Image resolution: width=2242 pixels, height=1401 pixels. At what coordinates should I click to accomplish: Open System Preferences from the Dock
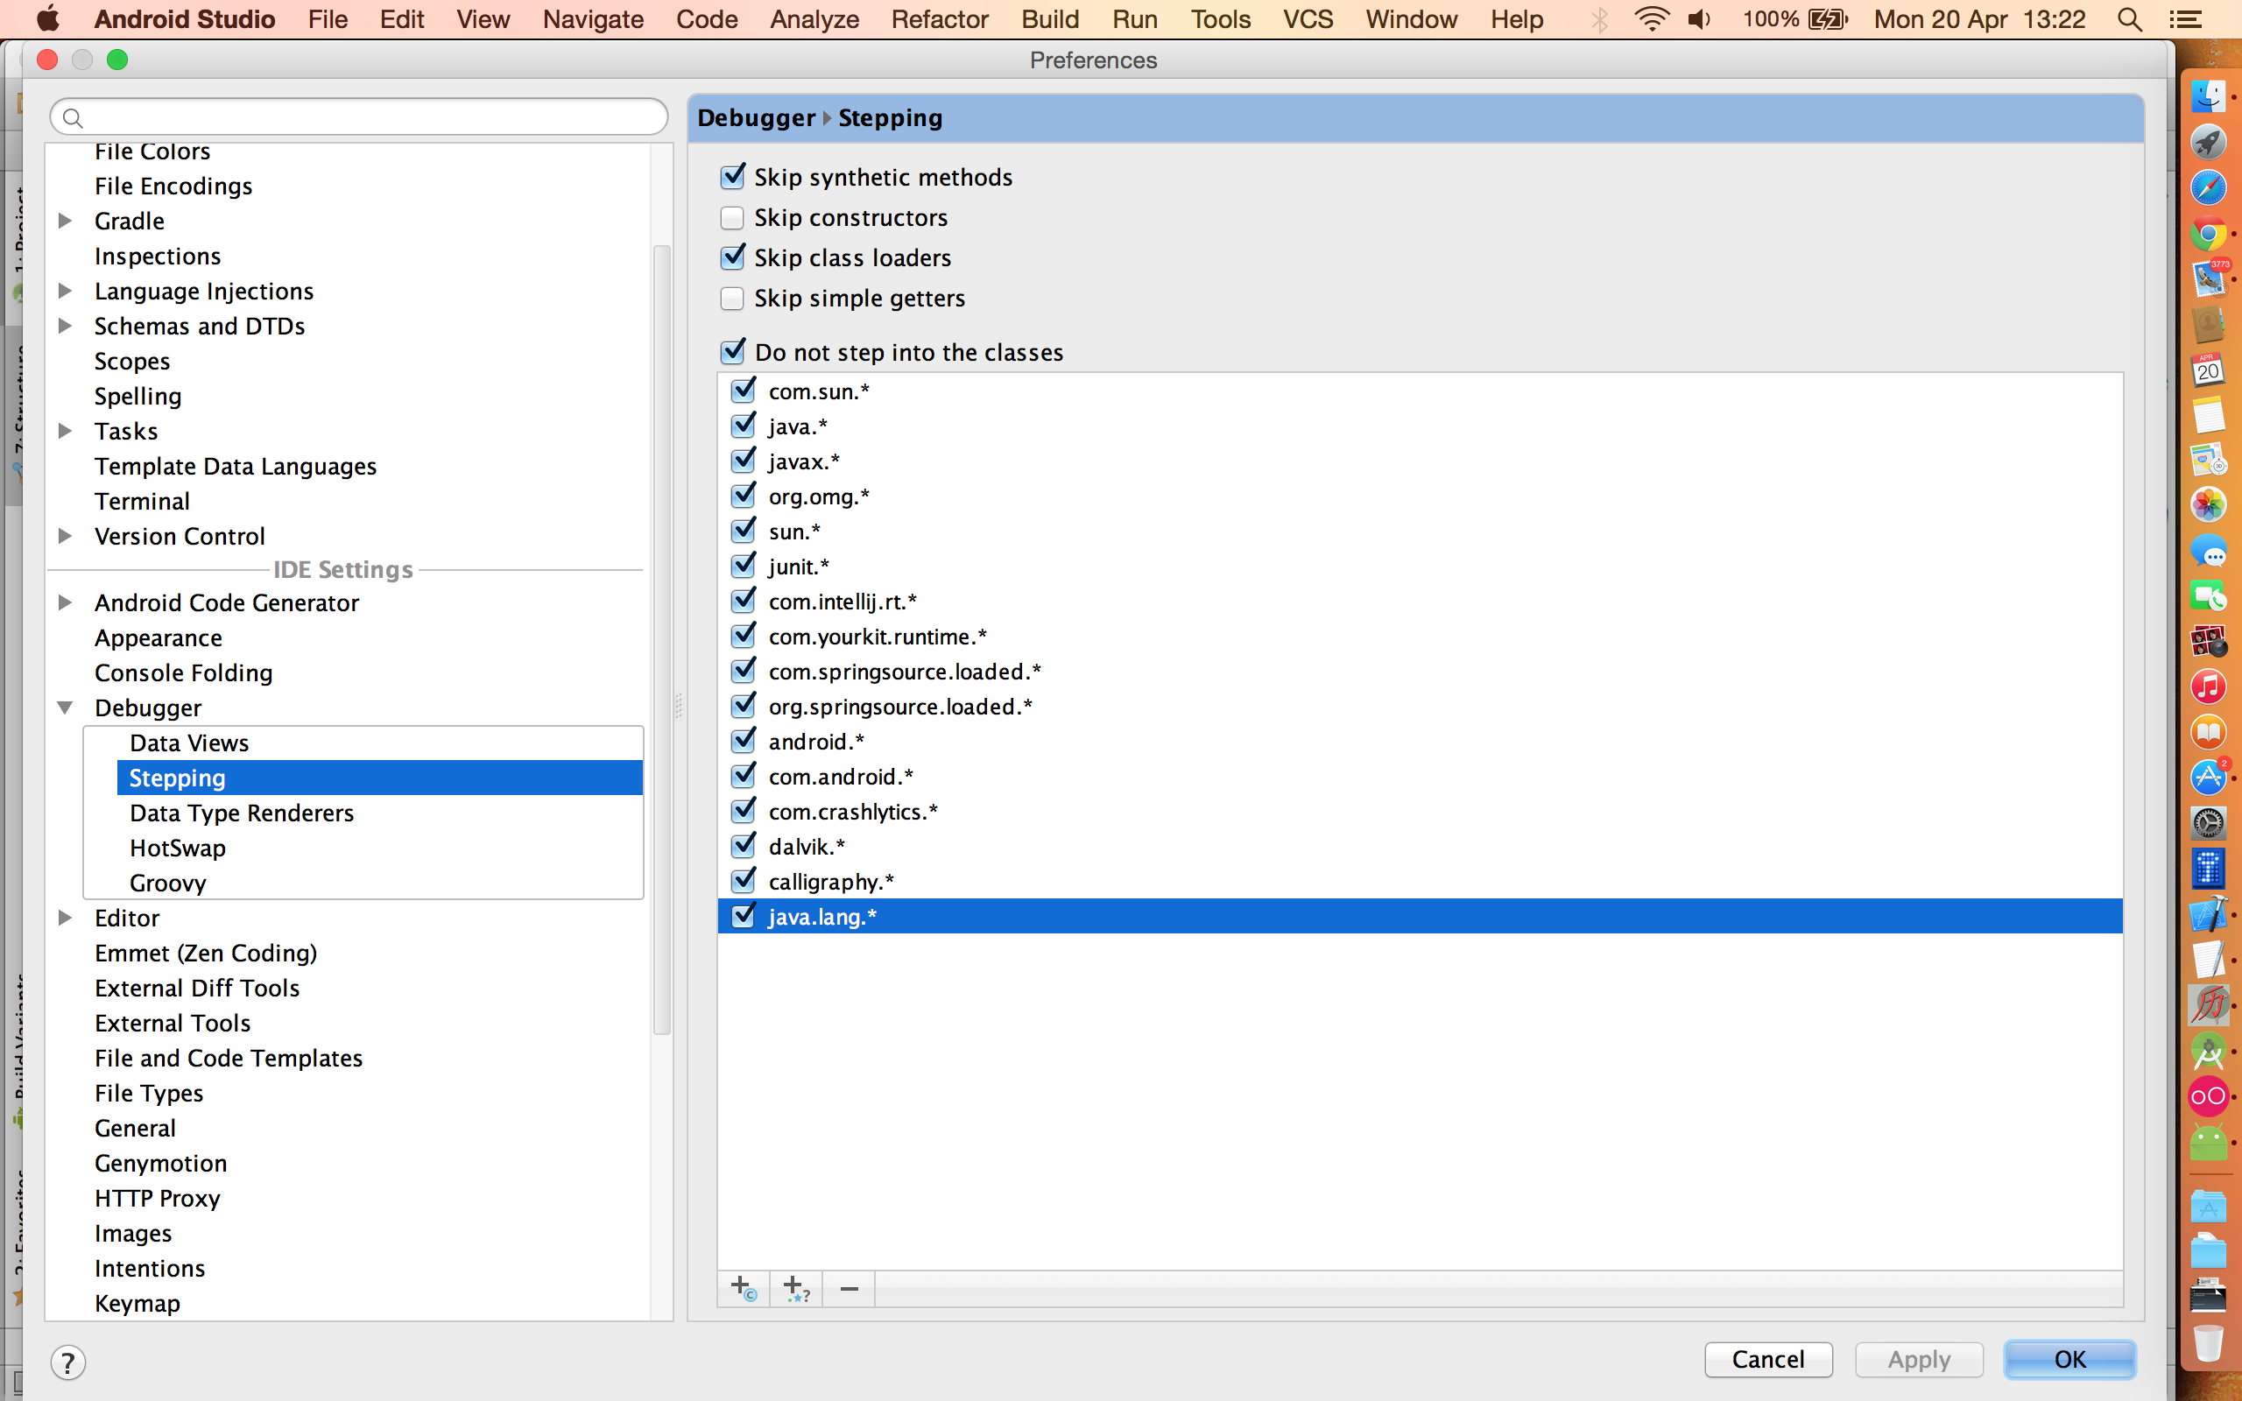(x=2209, y=823)
